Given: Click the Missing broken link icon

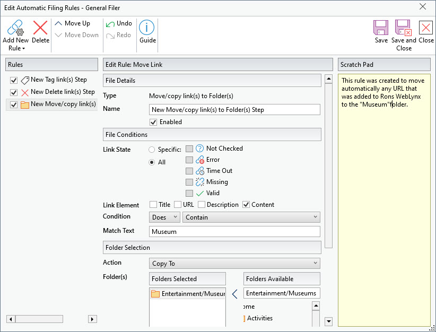Looking at the screenshot, I should (199, 182).
